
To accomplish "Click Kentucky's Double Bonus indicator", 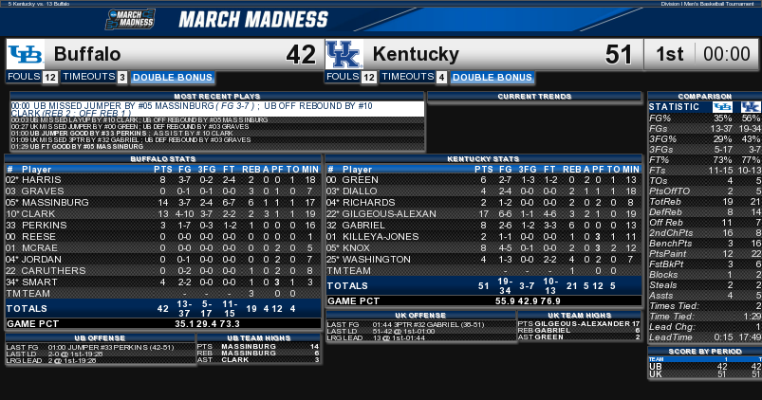I will click(493, 77).
